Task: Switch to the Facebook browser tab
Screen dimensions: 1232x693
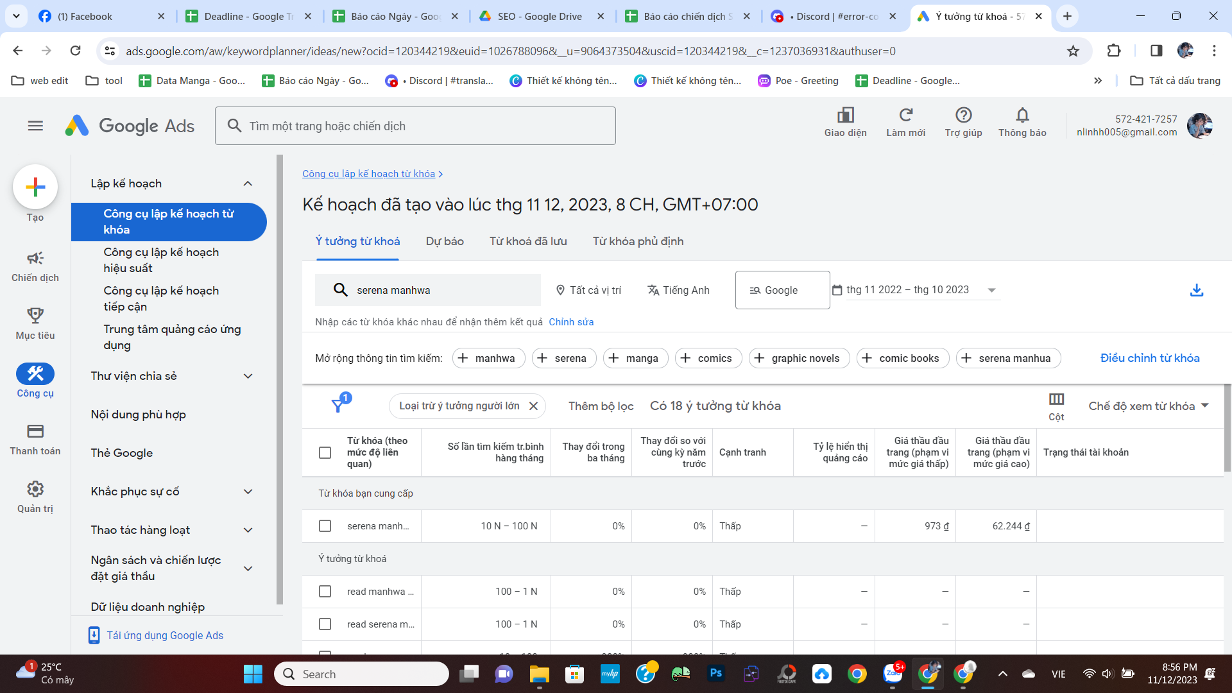Action: [103, 16]
